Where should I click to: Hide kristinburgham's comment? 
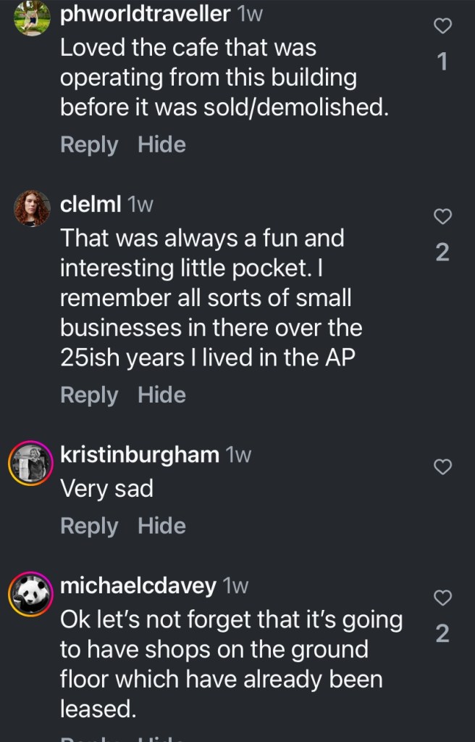pos(161,526)
